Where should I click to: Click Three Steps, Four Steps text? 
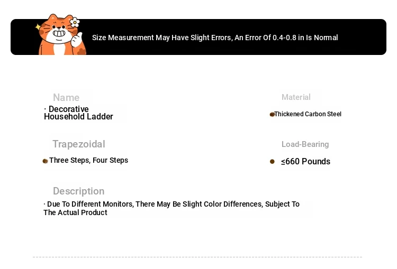point(88,160)
